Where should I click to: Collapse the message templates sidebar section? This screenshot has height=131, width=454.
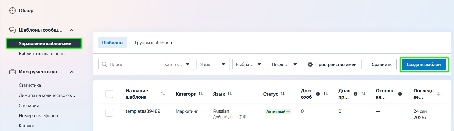[72, 30]
